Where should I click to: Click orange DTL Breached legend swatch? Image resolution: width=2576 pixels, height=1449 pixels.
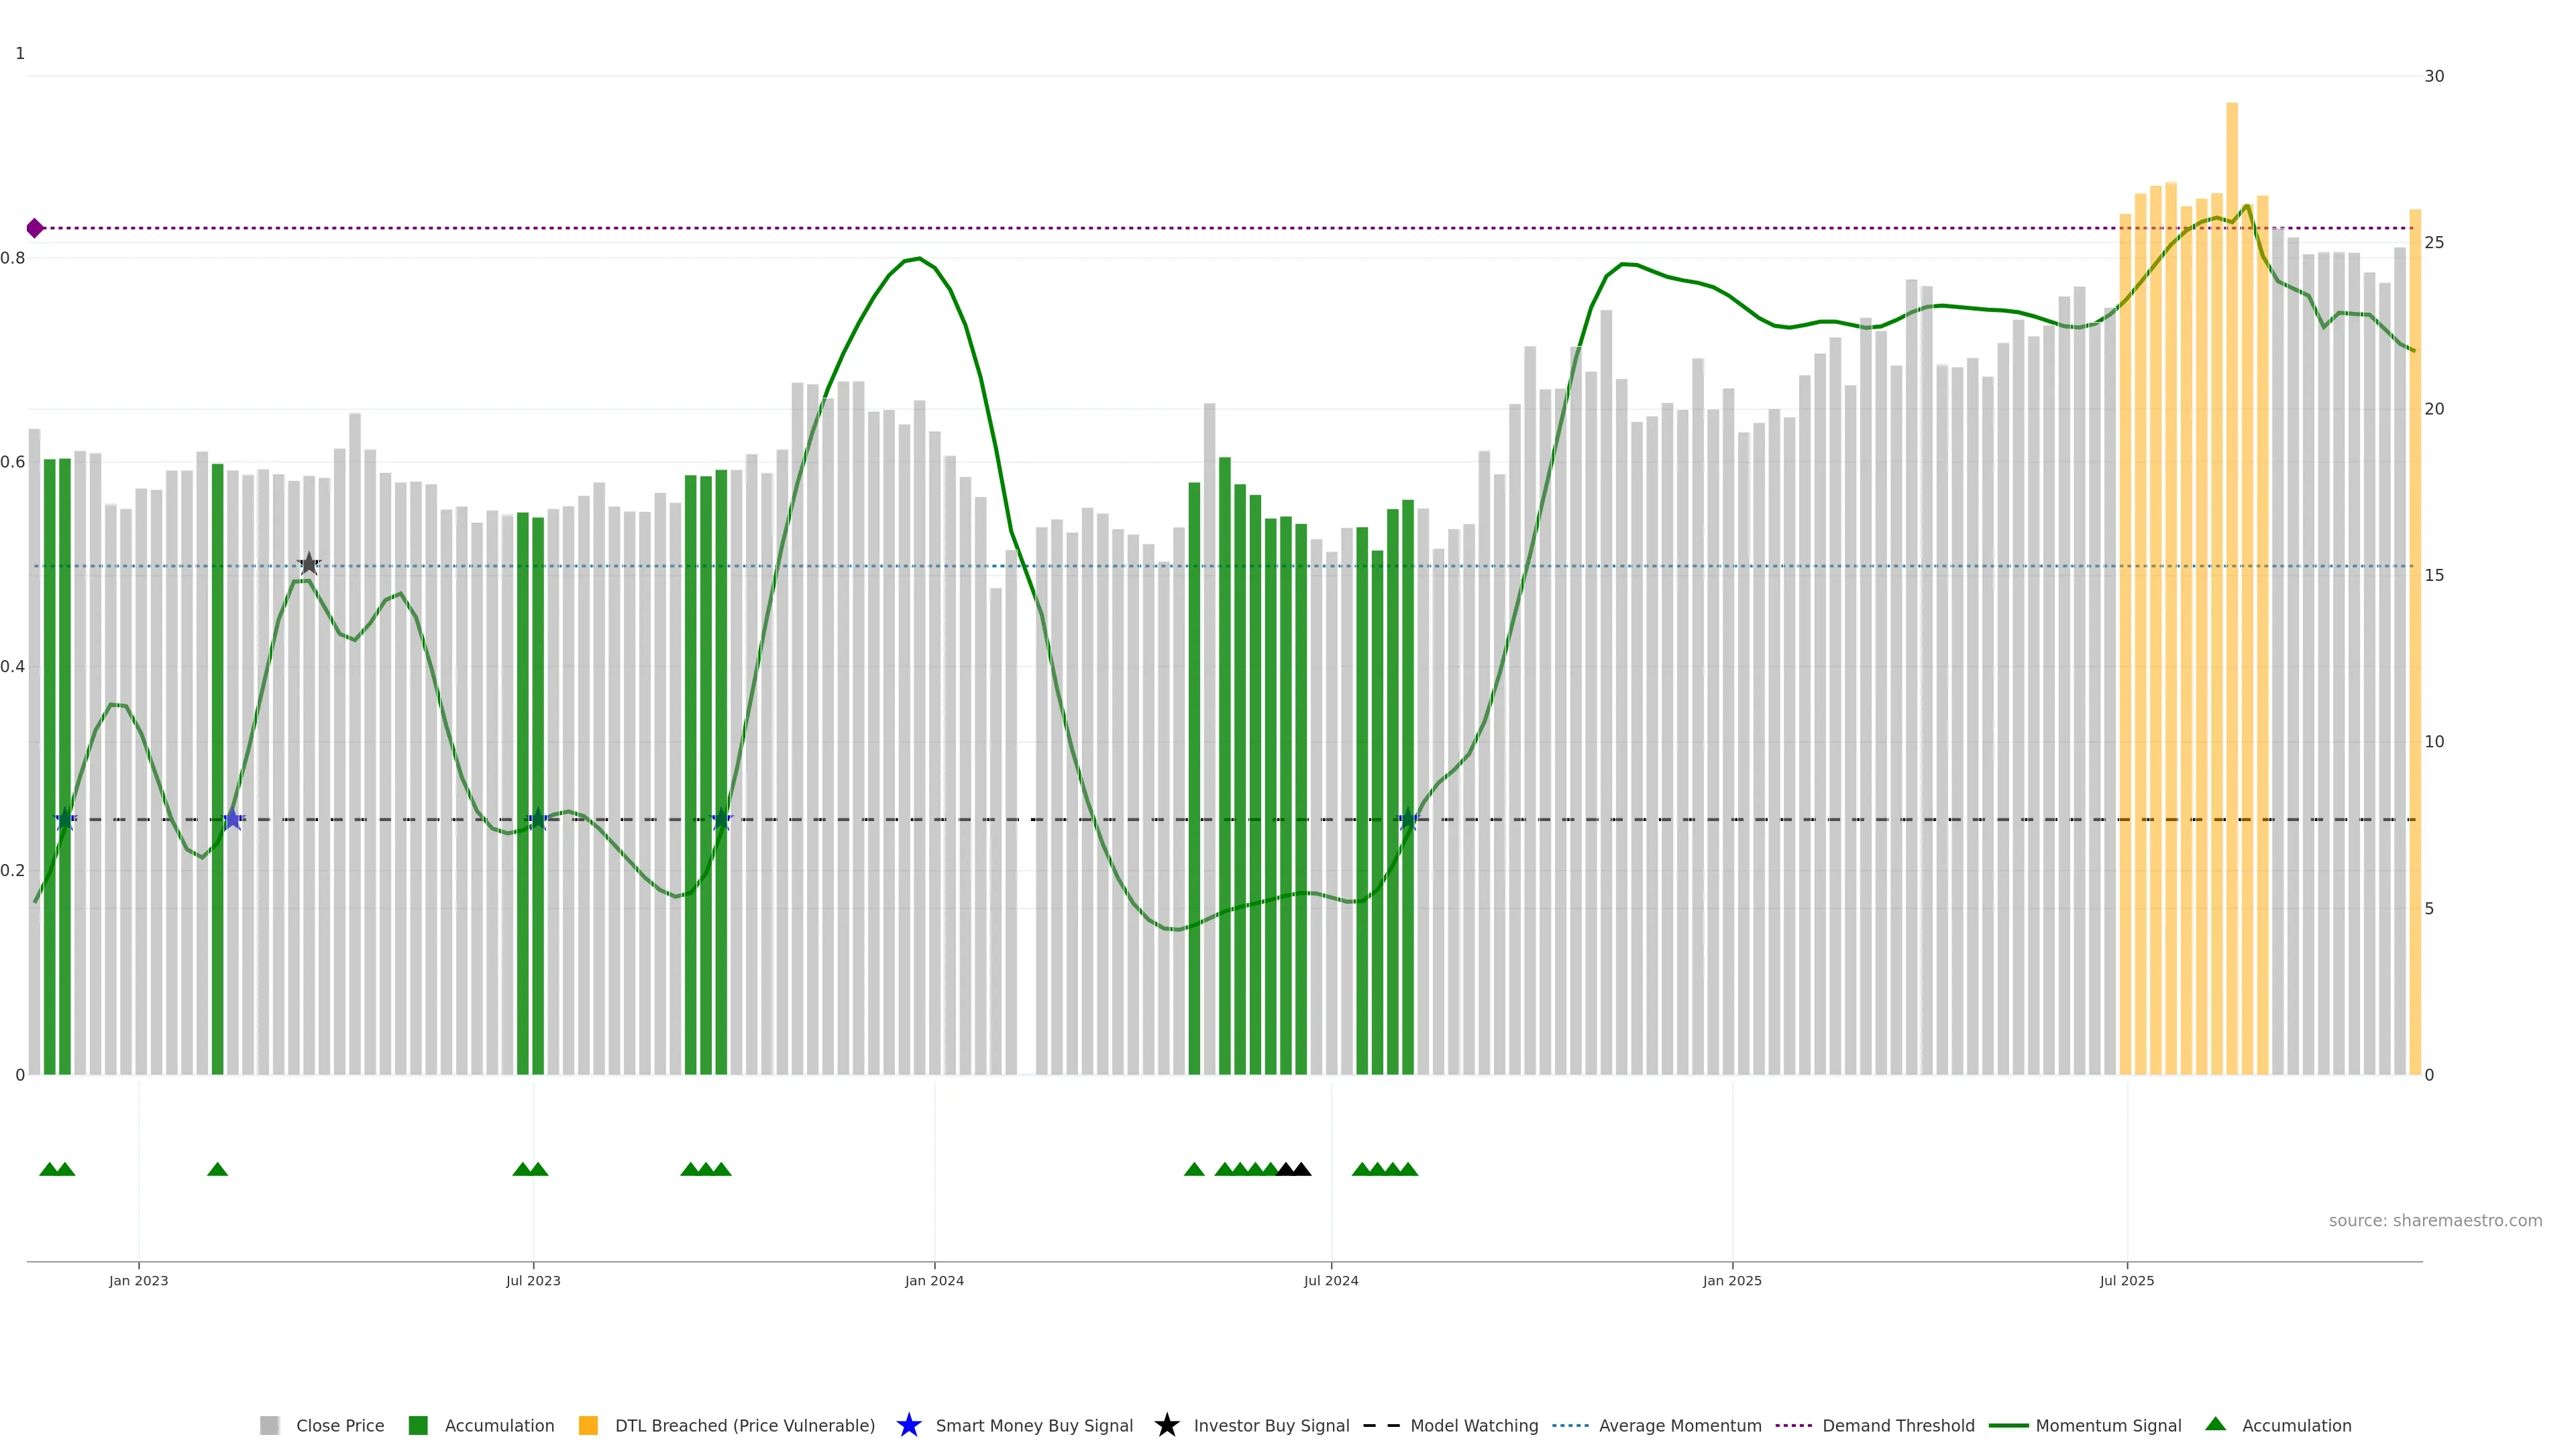(588, 1425)
